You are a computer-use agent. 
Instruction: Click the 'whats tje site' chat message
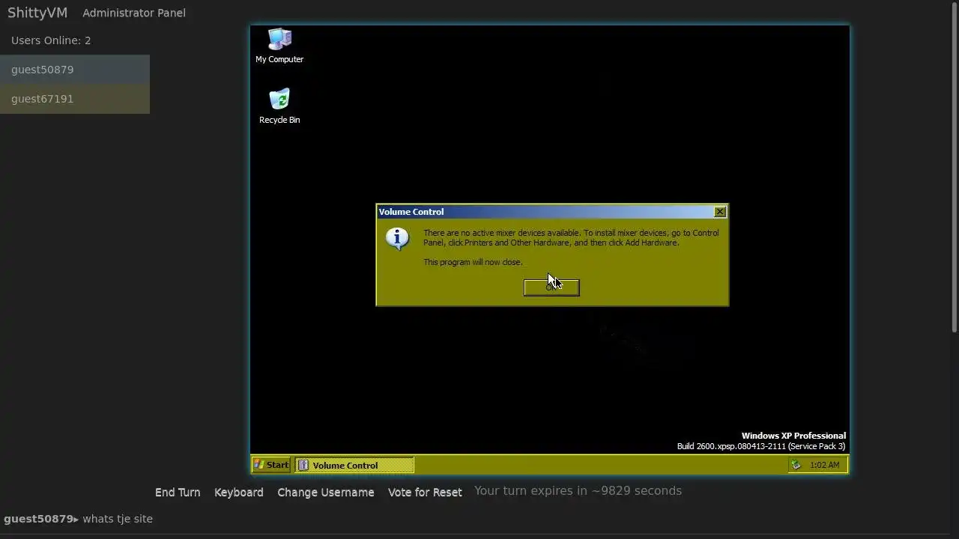point(118,519)
